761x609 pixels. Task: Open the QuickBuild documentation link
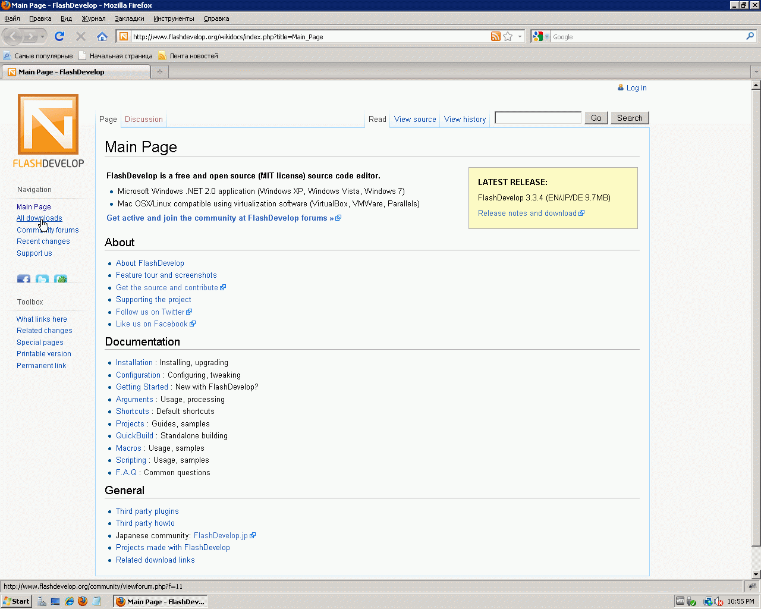click(x=134, y=436)
